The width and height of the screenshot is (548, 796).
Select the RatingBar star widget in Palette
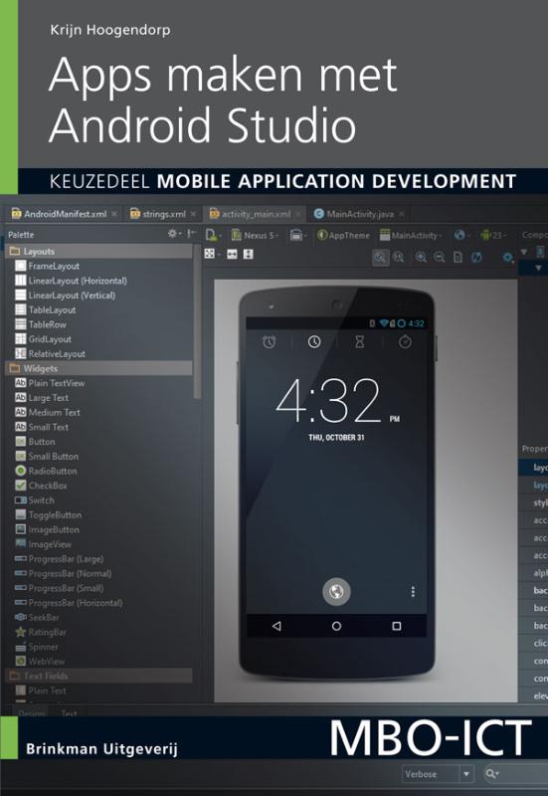41,632
